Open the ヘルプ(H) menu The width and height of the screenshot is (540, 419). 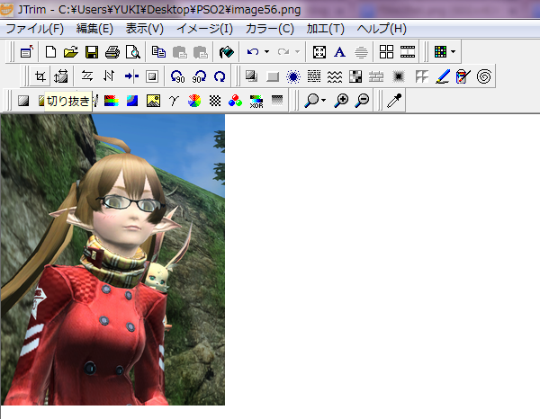pyautogui.click(x=382, y=29)
